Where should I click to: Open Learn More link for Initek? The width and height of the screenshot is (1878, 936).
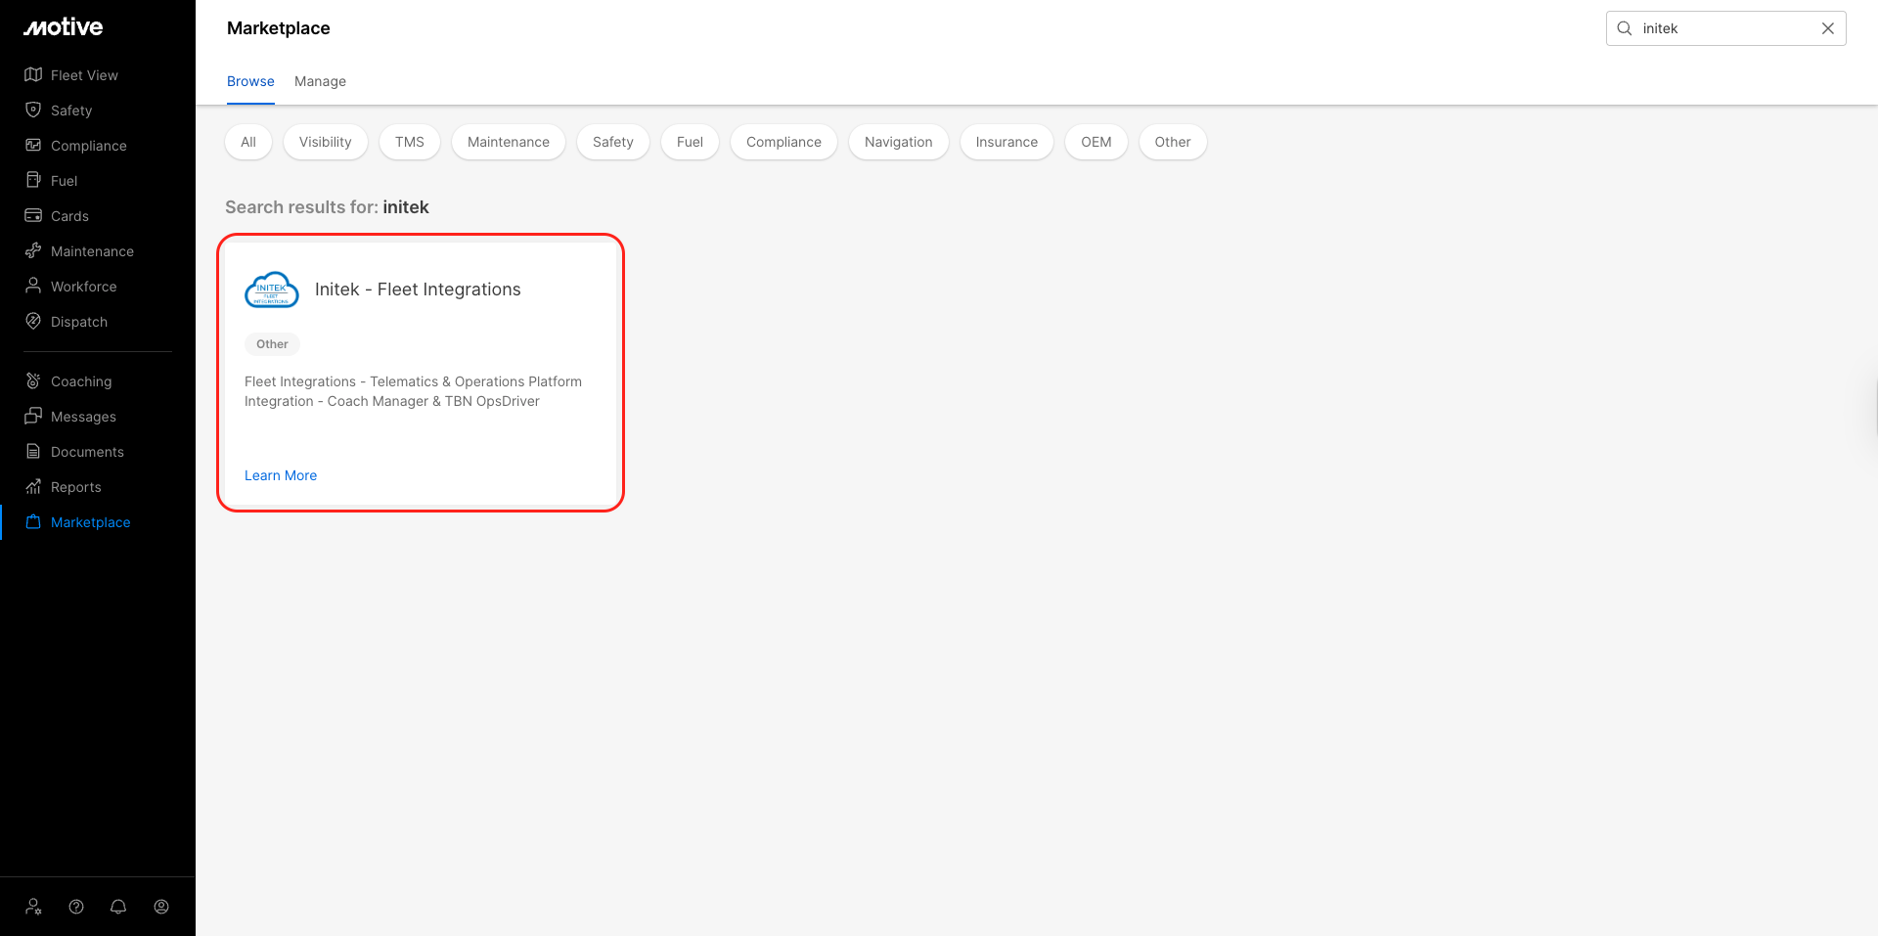tap(281, 475)
